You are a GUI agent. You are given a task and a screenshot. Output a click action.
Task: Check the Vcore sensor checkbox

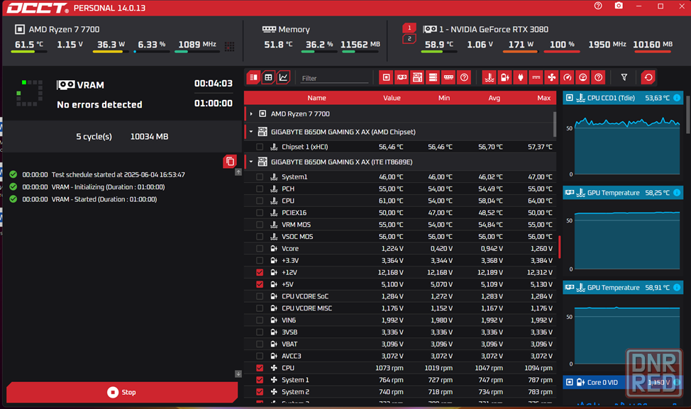(260, 249)
